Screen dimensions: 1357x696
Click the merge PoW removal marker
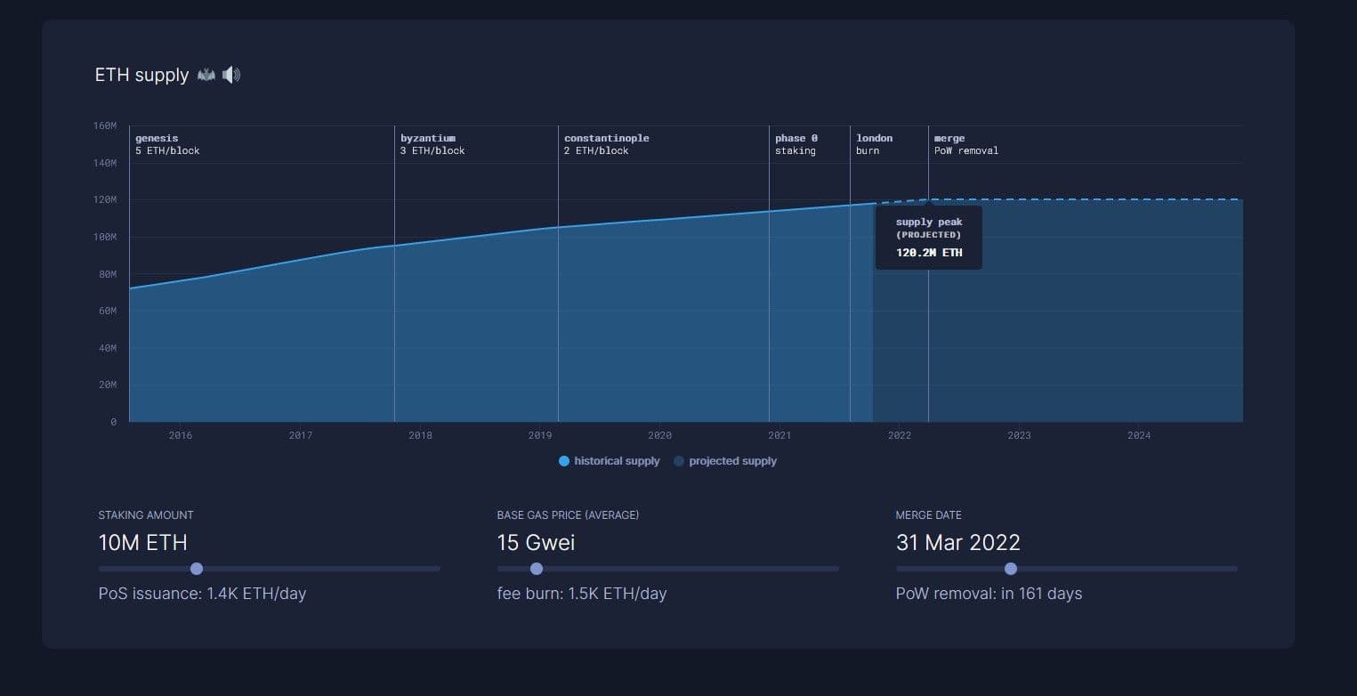(x=965, y=144)
